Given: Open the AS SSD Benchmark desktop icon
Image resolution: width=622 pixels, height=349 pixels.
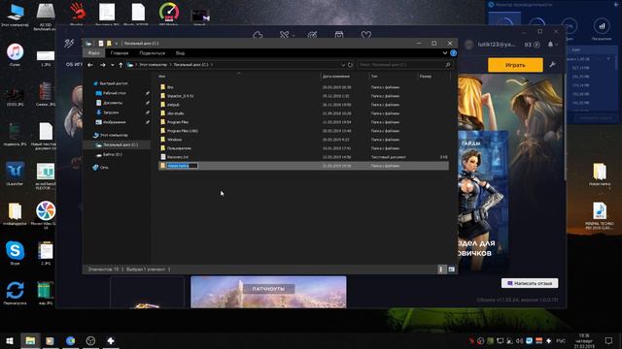Looking at the screenshot, I should pos(46,16).
